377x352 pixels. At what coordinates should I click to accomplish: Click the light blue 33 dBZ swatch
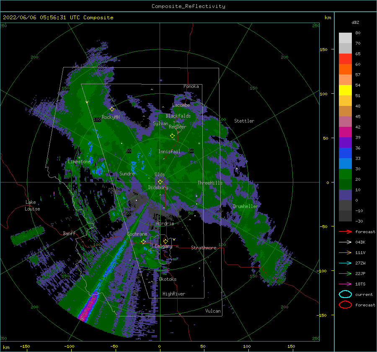coord(345,163)
